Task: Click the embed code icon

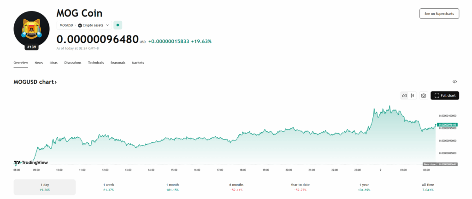Action: click(454, 82)
